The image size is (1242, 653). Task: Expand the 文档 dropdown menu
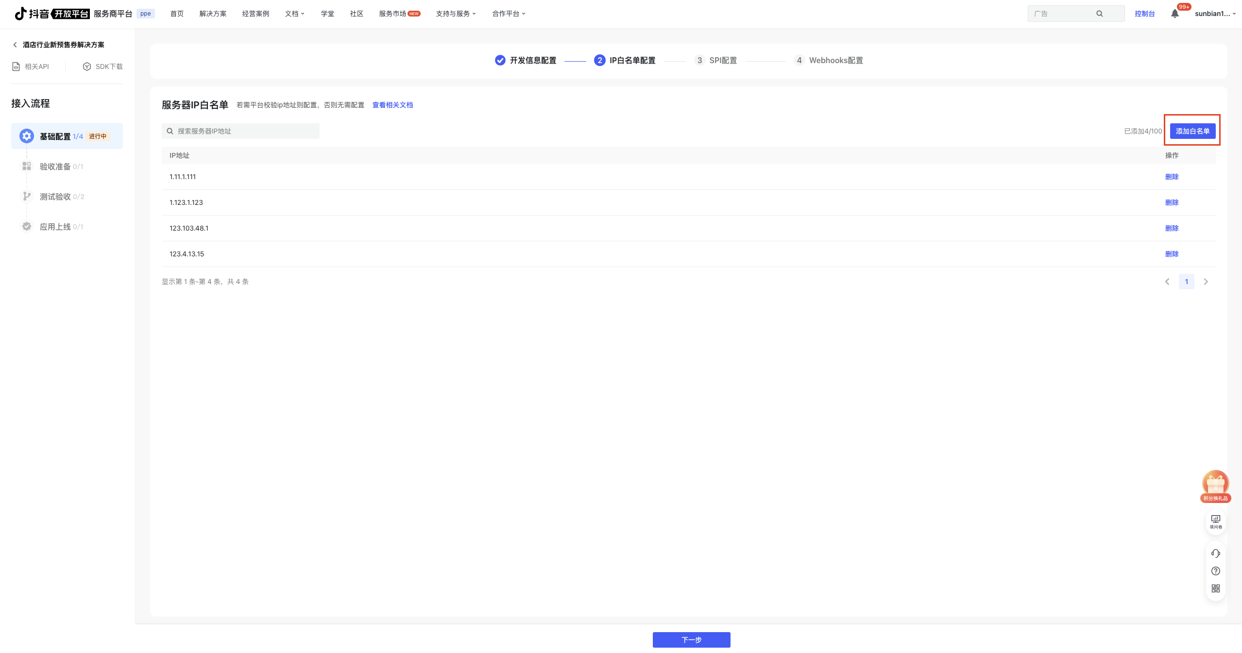click(x=294, y=14)
